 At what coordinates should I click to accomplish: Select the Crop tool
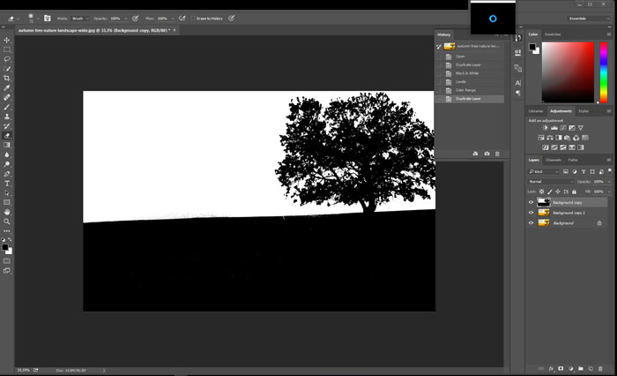(x=7, y=78)
